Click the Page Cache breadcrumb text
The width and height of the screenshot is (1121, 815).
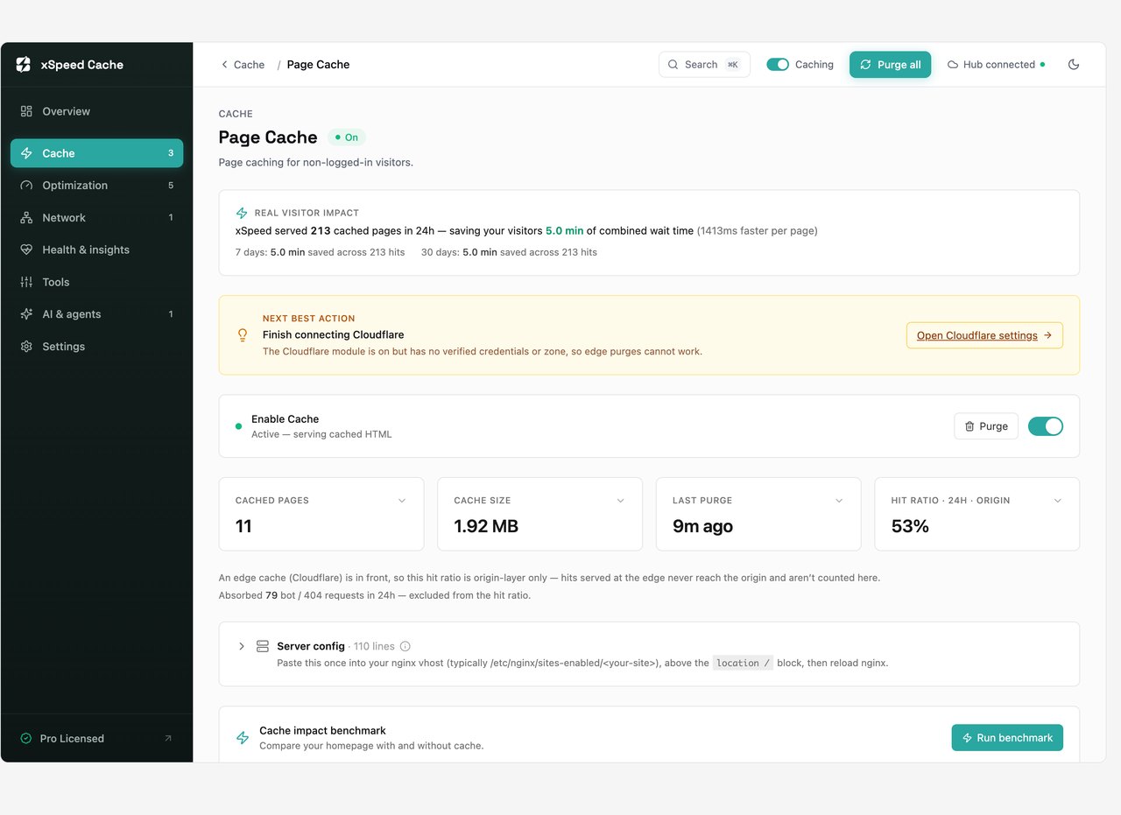pos(318,65)
